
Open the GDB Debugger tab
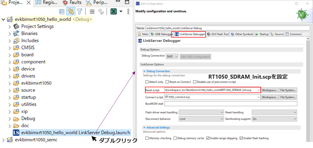click(x=162, y=34)
